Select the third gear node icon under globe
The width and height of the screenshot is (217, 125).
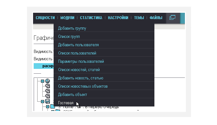(48, 96)
